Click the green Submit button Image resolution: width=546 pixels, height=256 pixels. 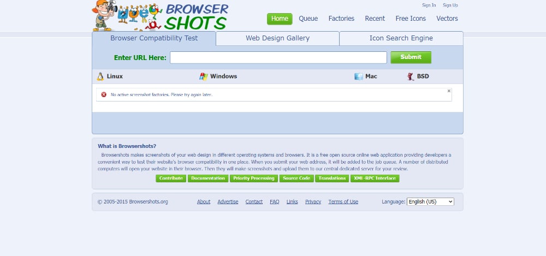[411, 57]
